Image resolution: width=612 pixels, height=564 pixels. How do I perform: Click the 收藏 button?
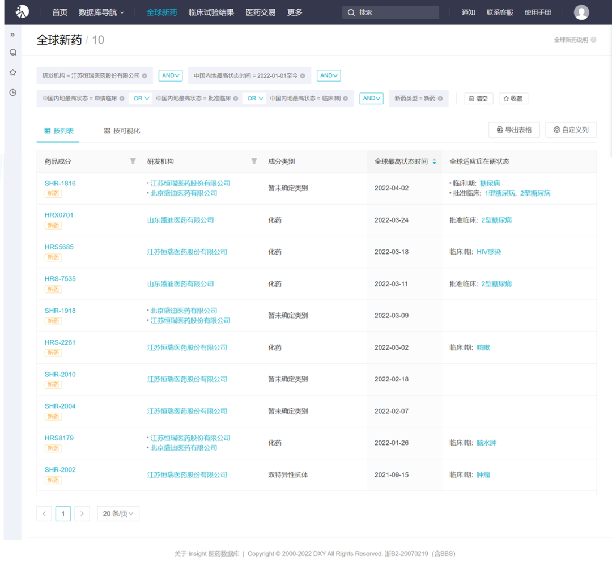pos(513,99)
